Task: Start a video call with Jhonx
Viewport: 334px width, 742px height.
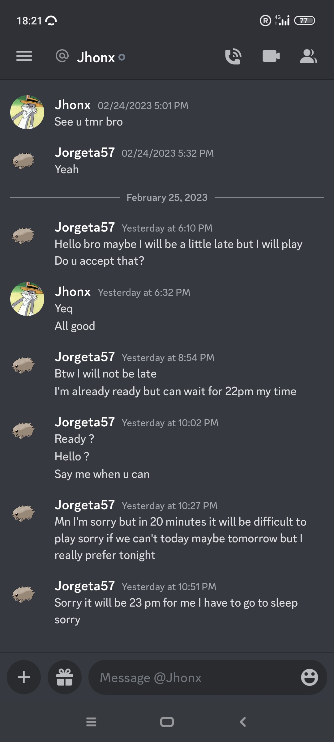Action: [271, 56]
